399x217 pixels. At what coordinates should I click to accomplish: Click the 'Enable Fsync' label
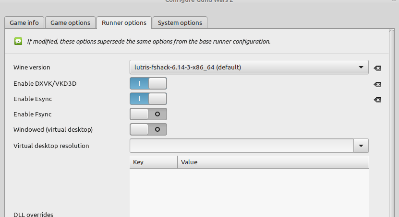point(32,114)
